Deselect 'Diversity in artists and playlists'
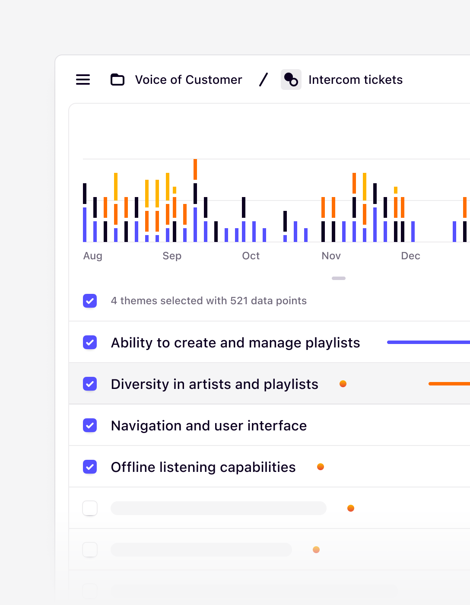 [x=90, y=384]
